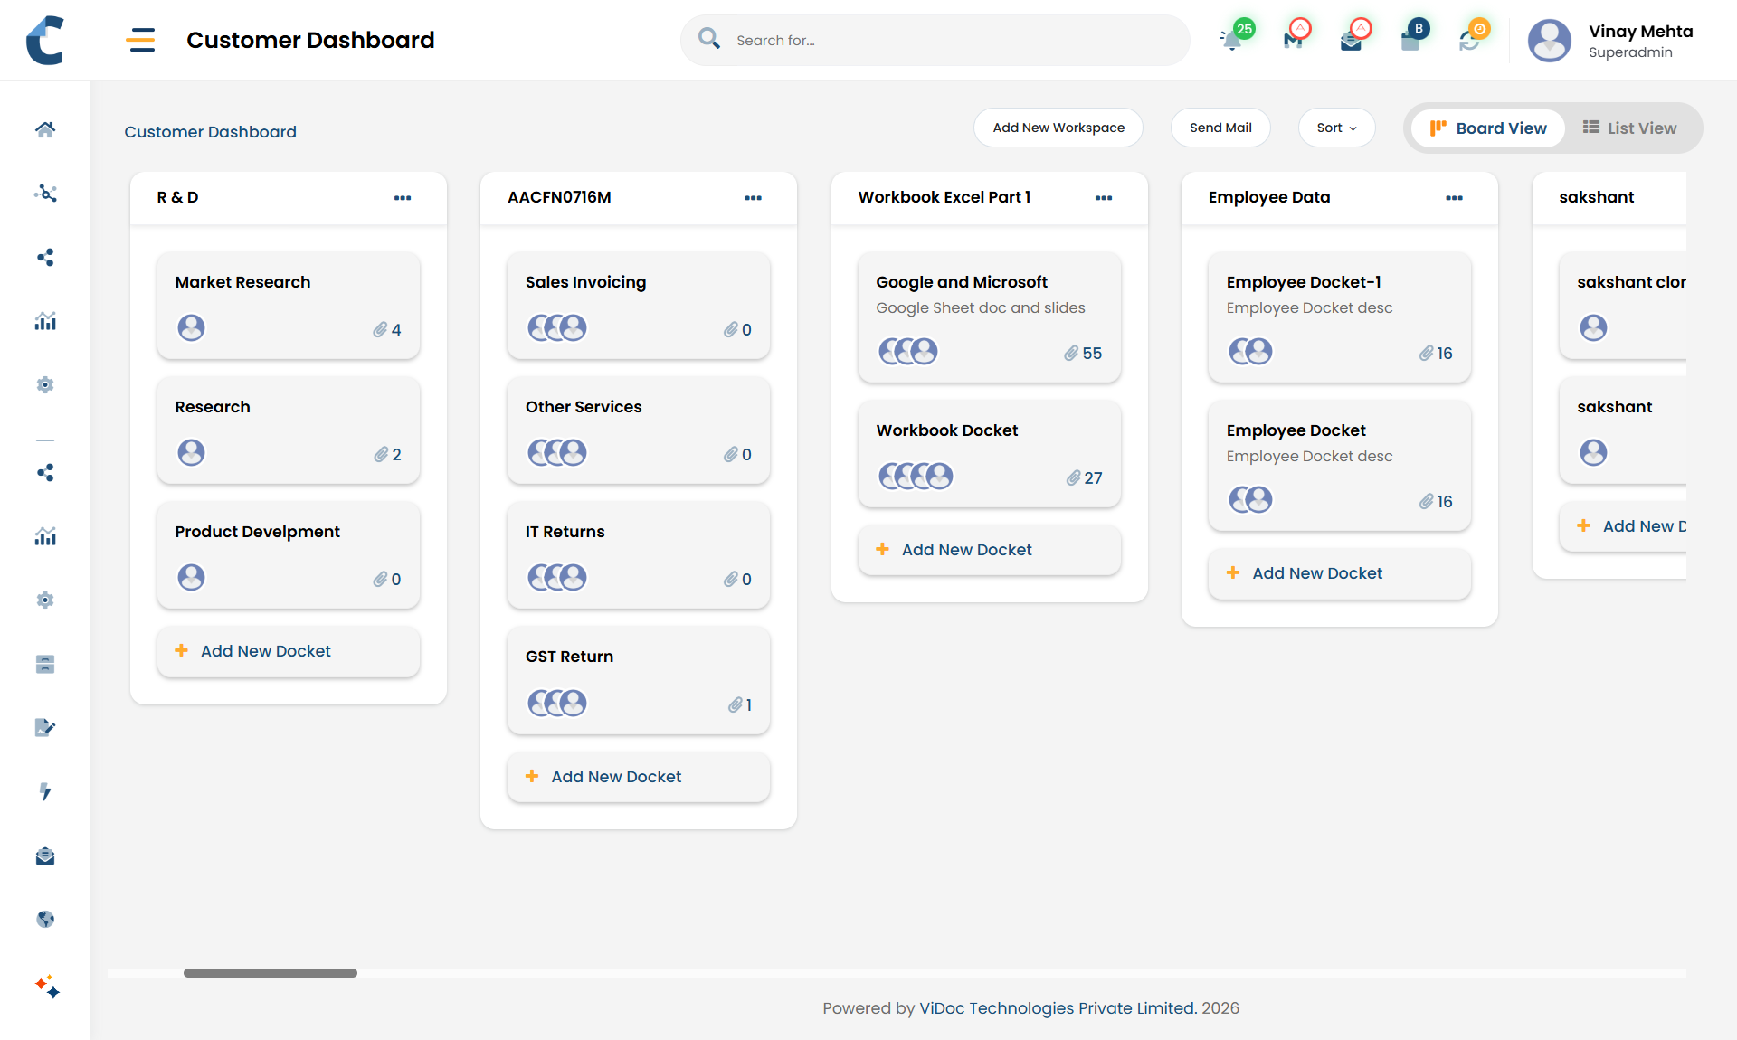Viewport: 1737px width, 1040px height.
Task: Open the archive drawer sidebar icon
Action: [x=45, y=665]
